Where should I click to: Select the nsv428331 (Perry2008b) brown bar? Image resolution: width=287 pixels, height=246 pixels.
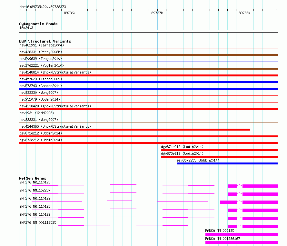[x=148, y=55]
